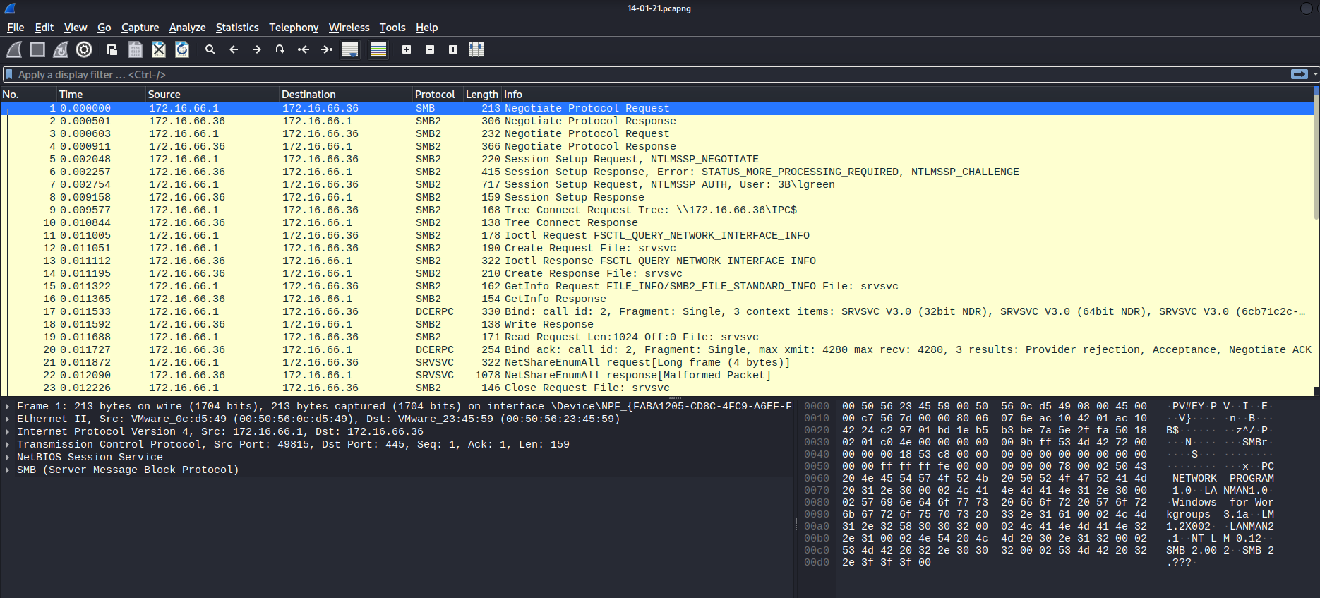Screen dimensions: 1320x598
Task: Zoom in main window text
Action: coord(407,49)
